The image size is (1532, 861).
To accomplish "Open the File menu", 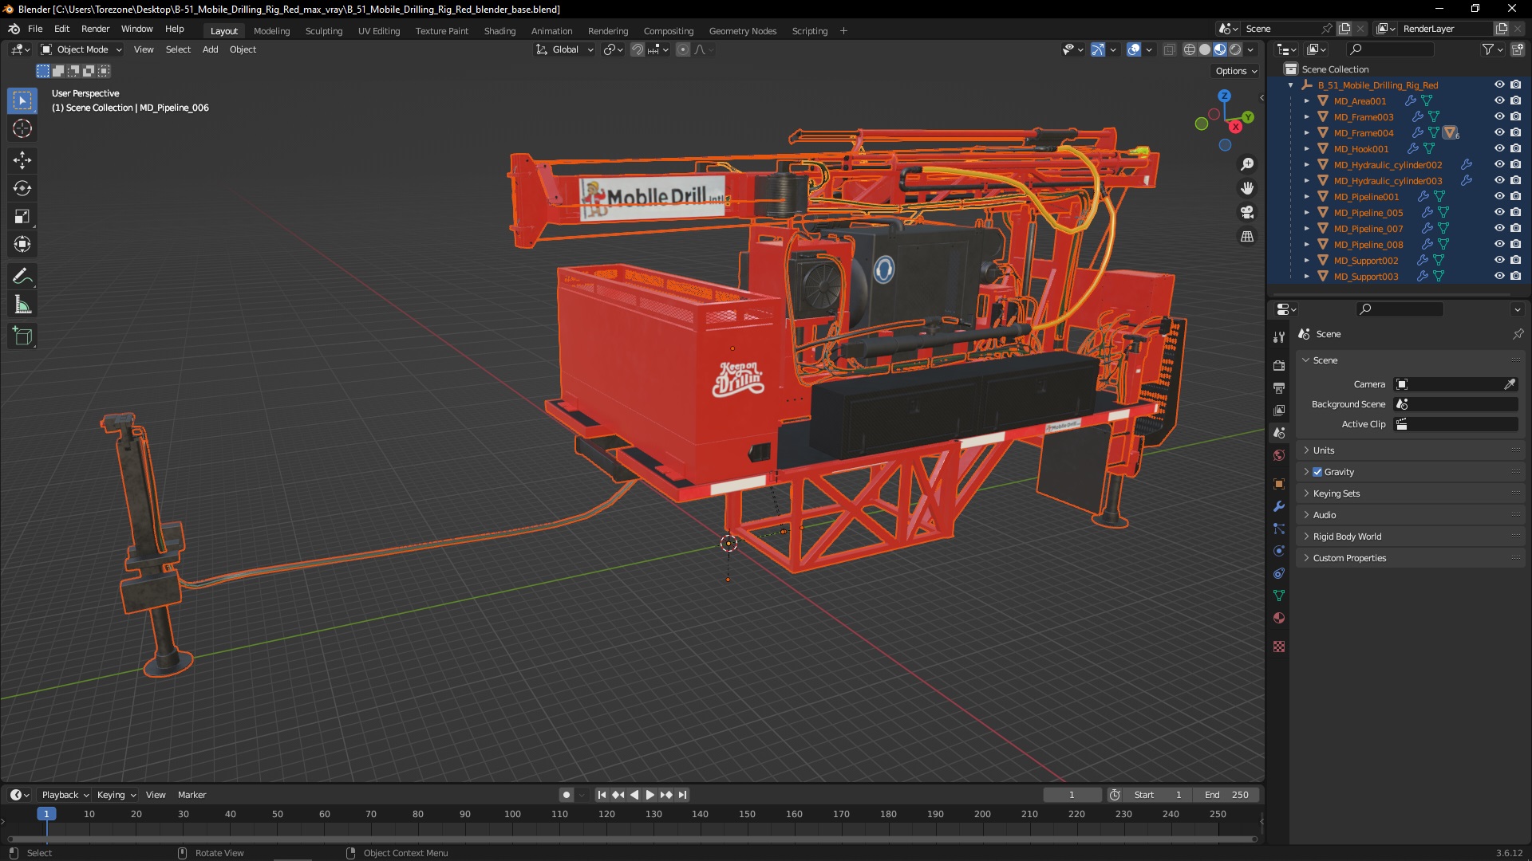I will [x=35, y=29].
